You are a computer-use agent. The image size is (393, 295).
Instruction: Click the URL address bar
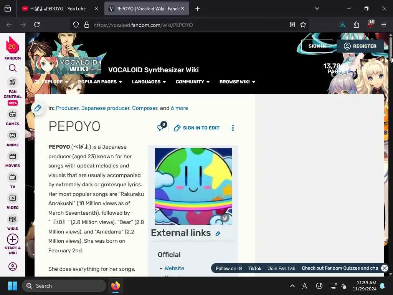tap(189, 25)
